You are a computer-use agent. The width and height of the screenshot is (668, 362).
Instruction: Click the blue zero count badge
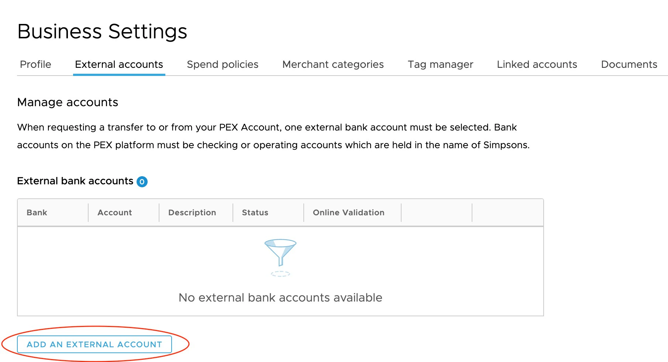pyautogui.click(x=142, y=181)
